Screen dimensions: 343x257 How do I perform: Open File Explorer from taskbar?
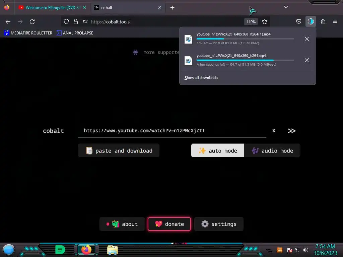[113, 250]
